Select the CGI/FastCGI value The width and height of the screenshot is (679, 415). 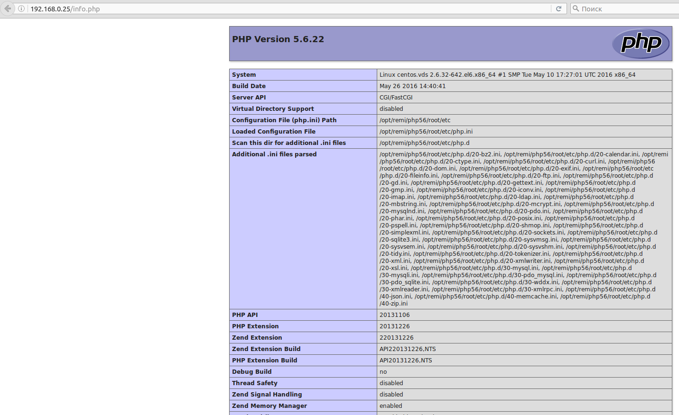396,98
